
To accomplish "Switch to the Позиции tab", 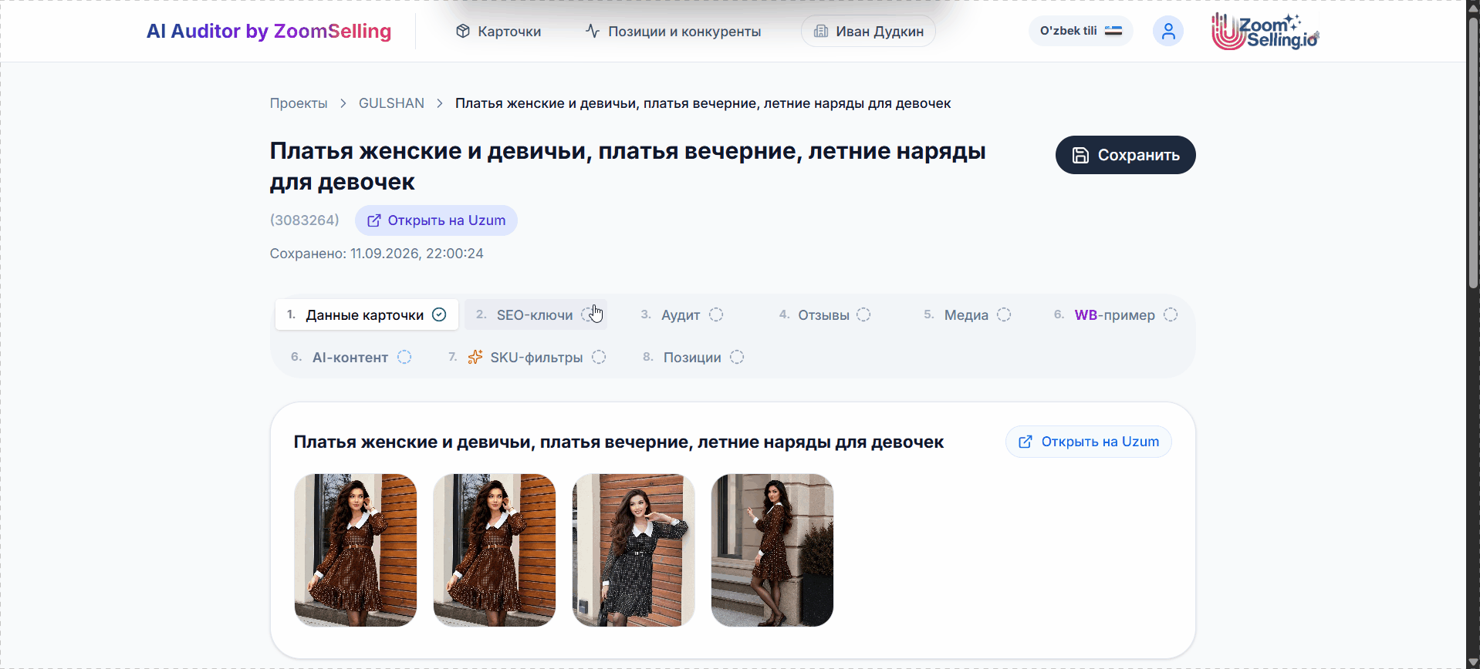I will (x=693, y=357).
